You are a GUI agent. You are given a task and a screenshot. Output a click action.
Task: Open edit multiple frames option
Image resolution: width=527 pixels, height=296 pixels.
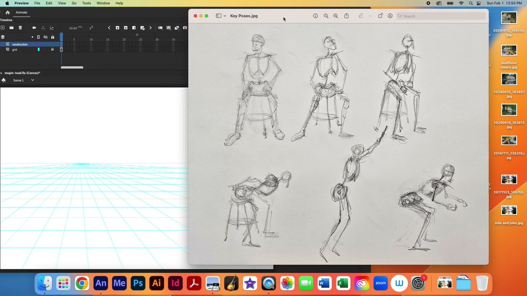click(168, 28)
